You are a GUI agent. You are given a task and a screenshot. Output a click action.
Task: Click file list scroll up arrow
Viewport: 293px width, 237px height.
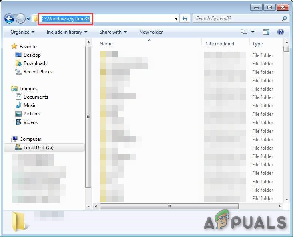coord(286,42)
